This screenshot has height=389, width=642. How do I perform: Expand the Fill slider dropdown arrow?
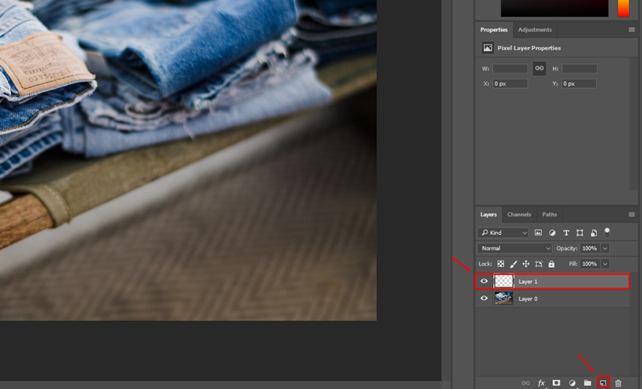605,263
